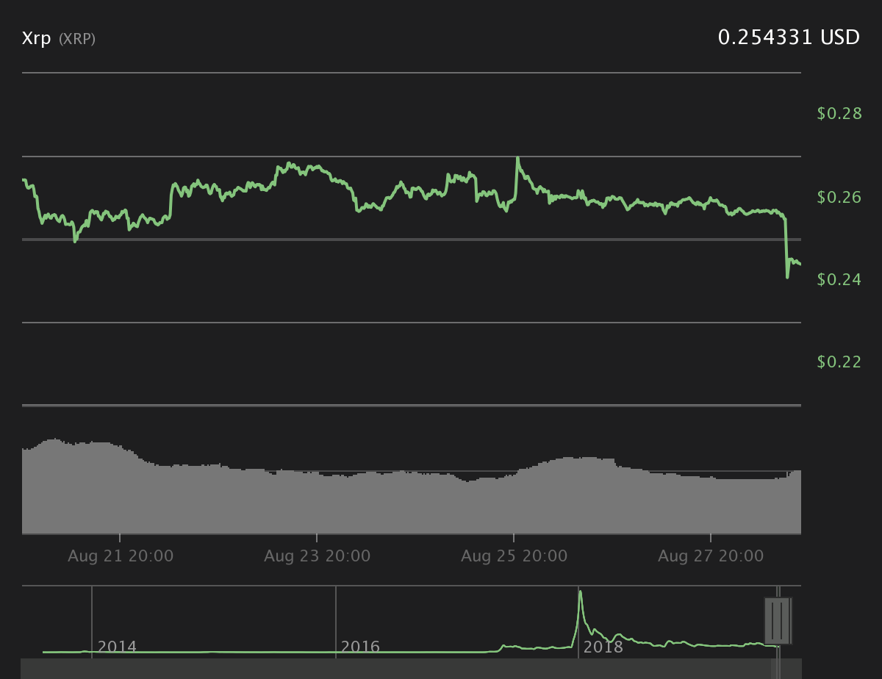
Task: Click the 2018 price peak in the overview chart
Action: (581, 592)
